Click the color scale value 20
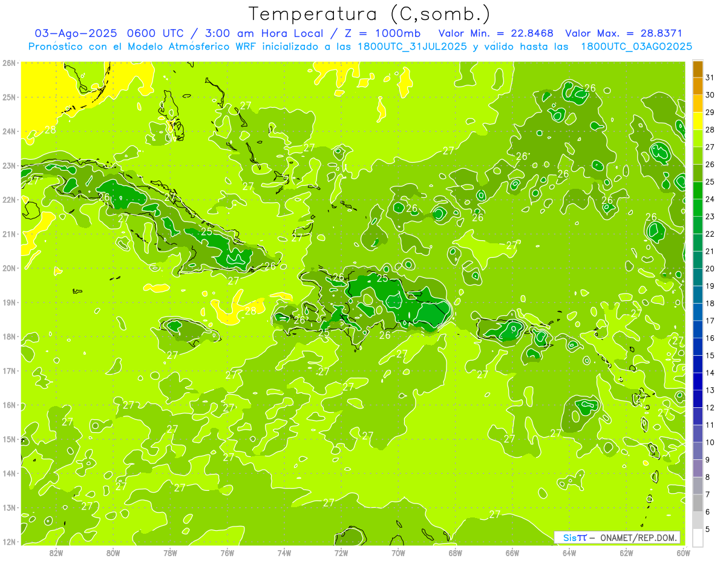The image size is (726, 561). 710,269
